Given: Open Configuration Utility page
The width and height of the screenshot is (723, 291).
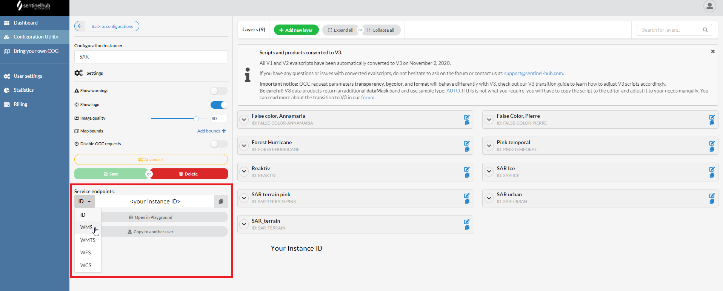Looking at the screenshot, I should [x=35, y=37].
